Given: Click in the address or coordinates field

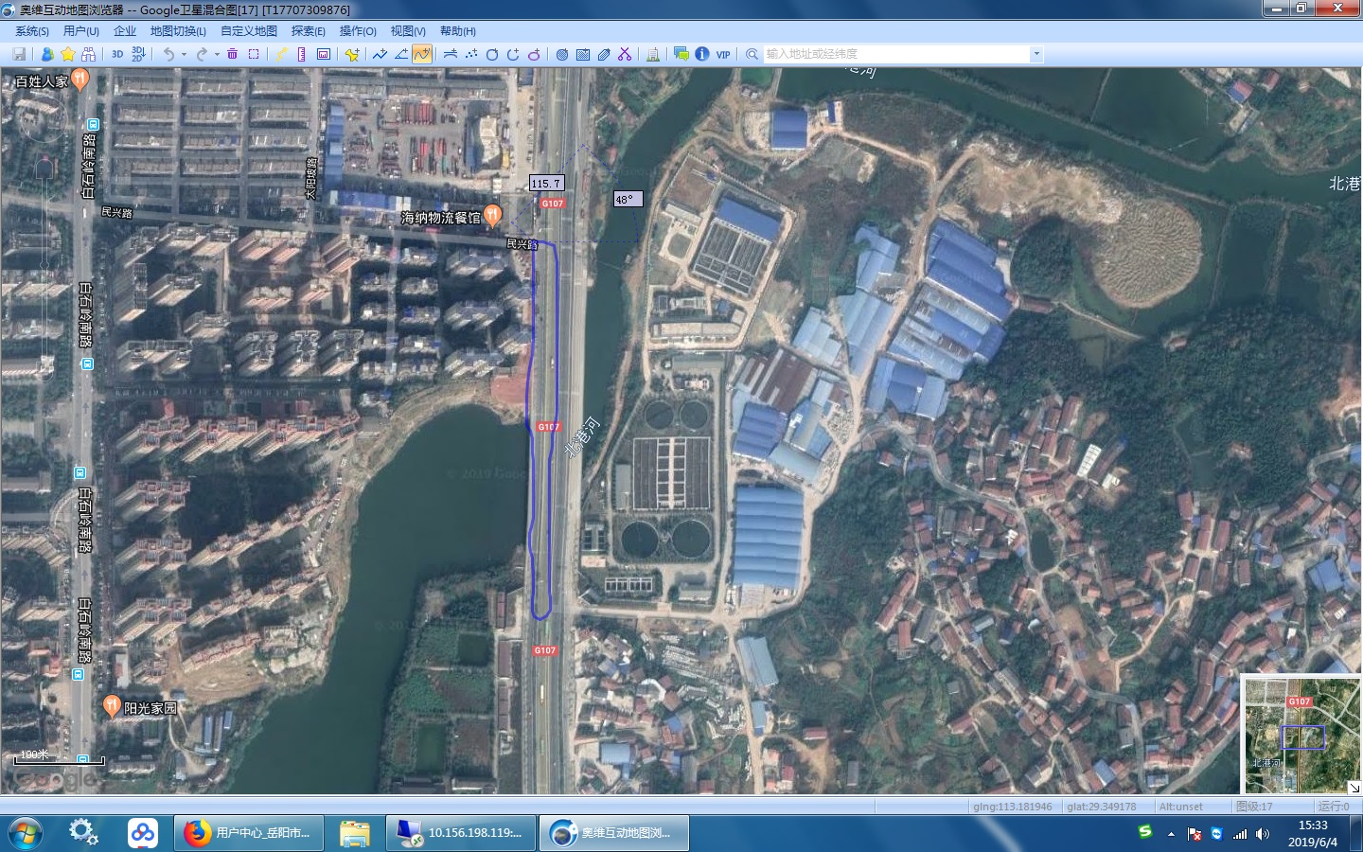Looking at the screenshot, I should click(894, 54).
